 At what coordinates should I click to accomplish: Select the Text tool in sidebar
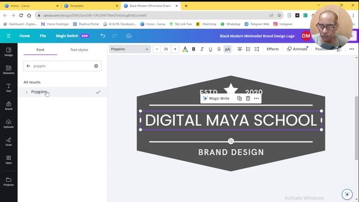click(8, 88)
